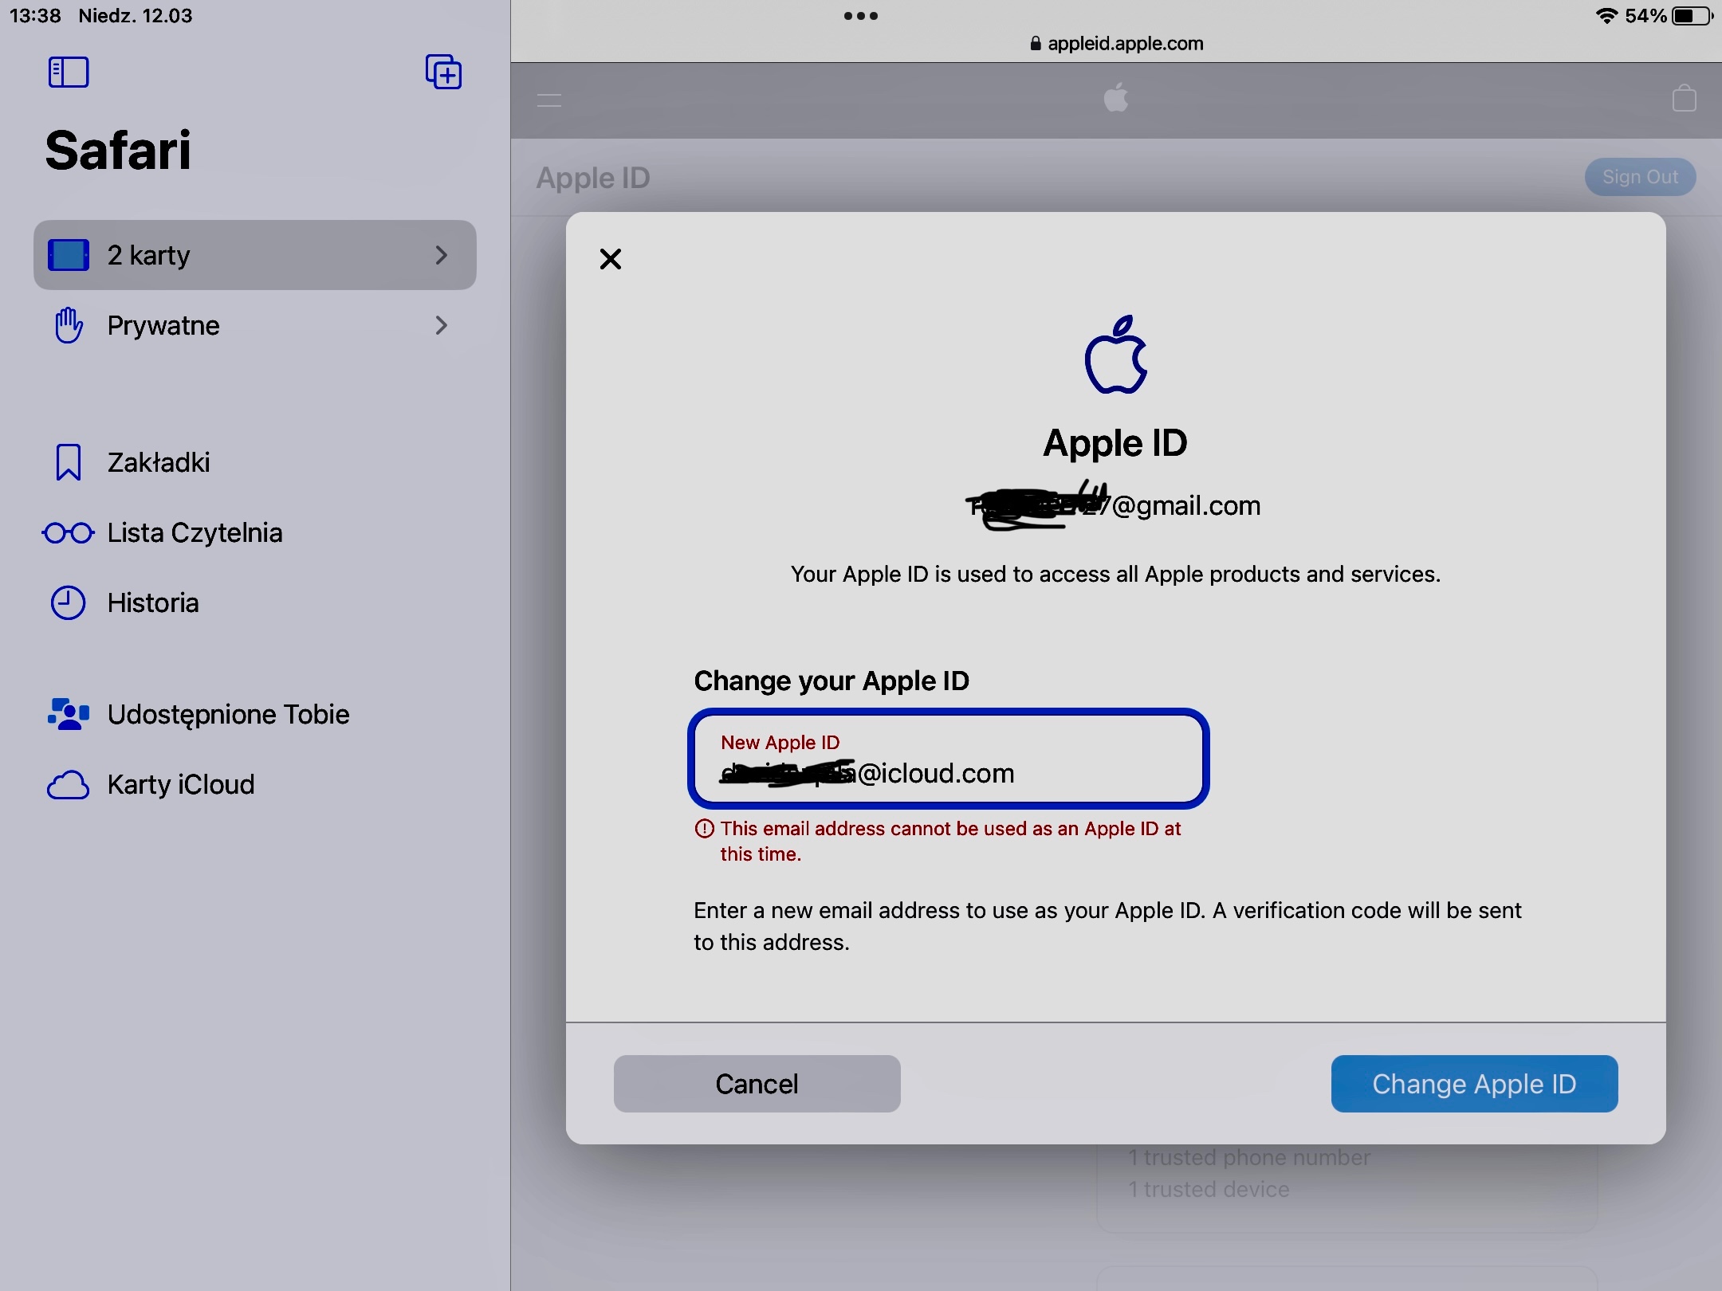Open the hamburger navigation menu

[x=549, y=99]
